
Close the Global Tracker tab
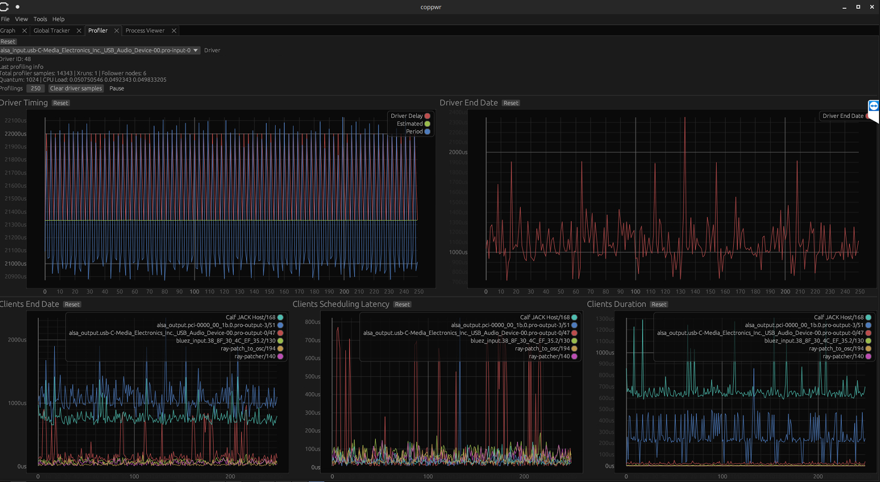tap(79, 31)
